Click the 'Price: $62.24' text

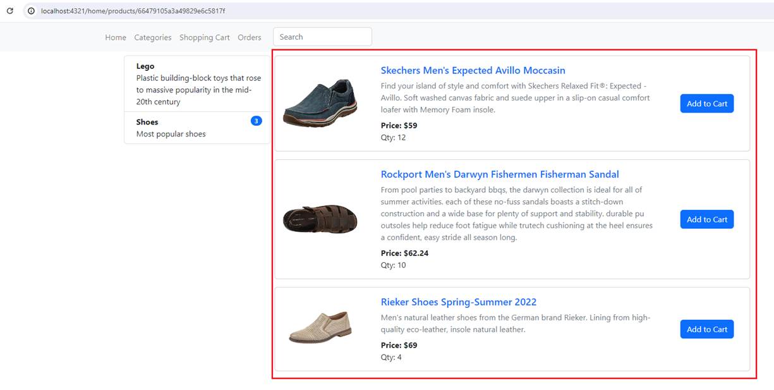pyautogui.click(x=404, y=253)
